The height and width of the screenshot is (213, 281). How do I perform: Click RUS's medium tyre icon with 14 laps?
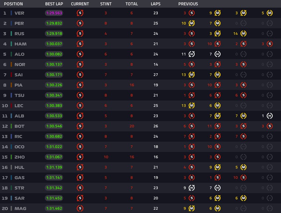point(243,34)
